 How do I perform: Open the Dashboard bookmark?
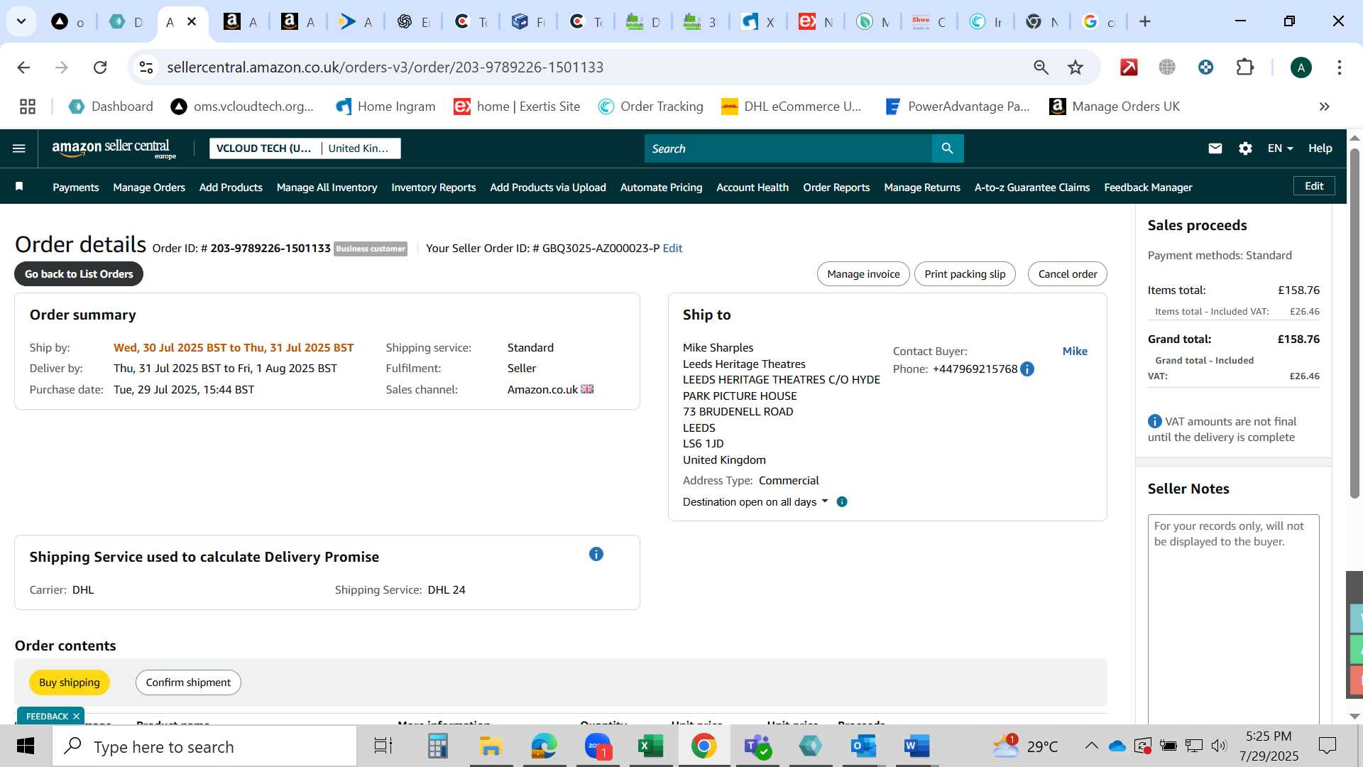[x=111, y=107]
